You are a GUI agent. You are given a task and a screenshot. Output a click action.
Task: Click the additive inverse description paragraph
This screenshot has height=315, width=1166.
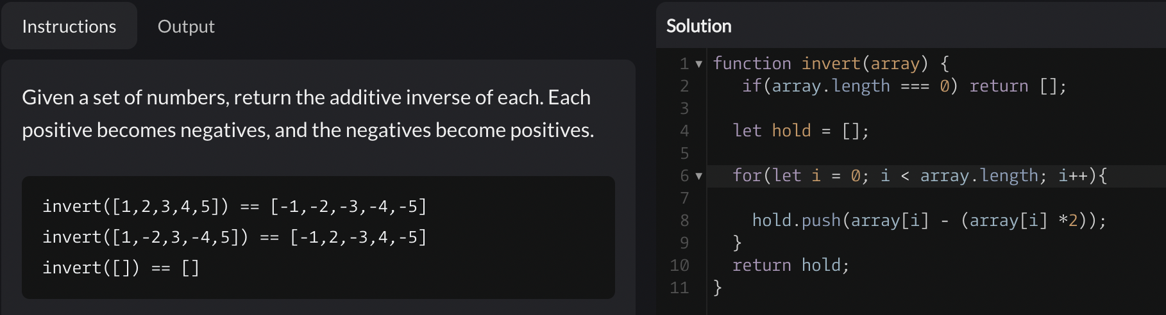(308, 114)
